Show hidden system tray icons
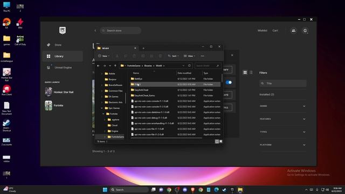The width and height of the screenshot is (345, 194). pyautogui.click(x=306, y=190)
